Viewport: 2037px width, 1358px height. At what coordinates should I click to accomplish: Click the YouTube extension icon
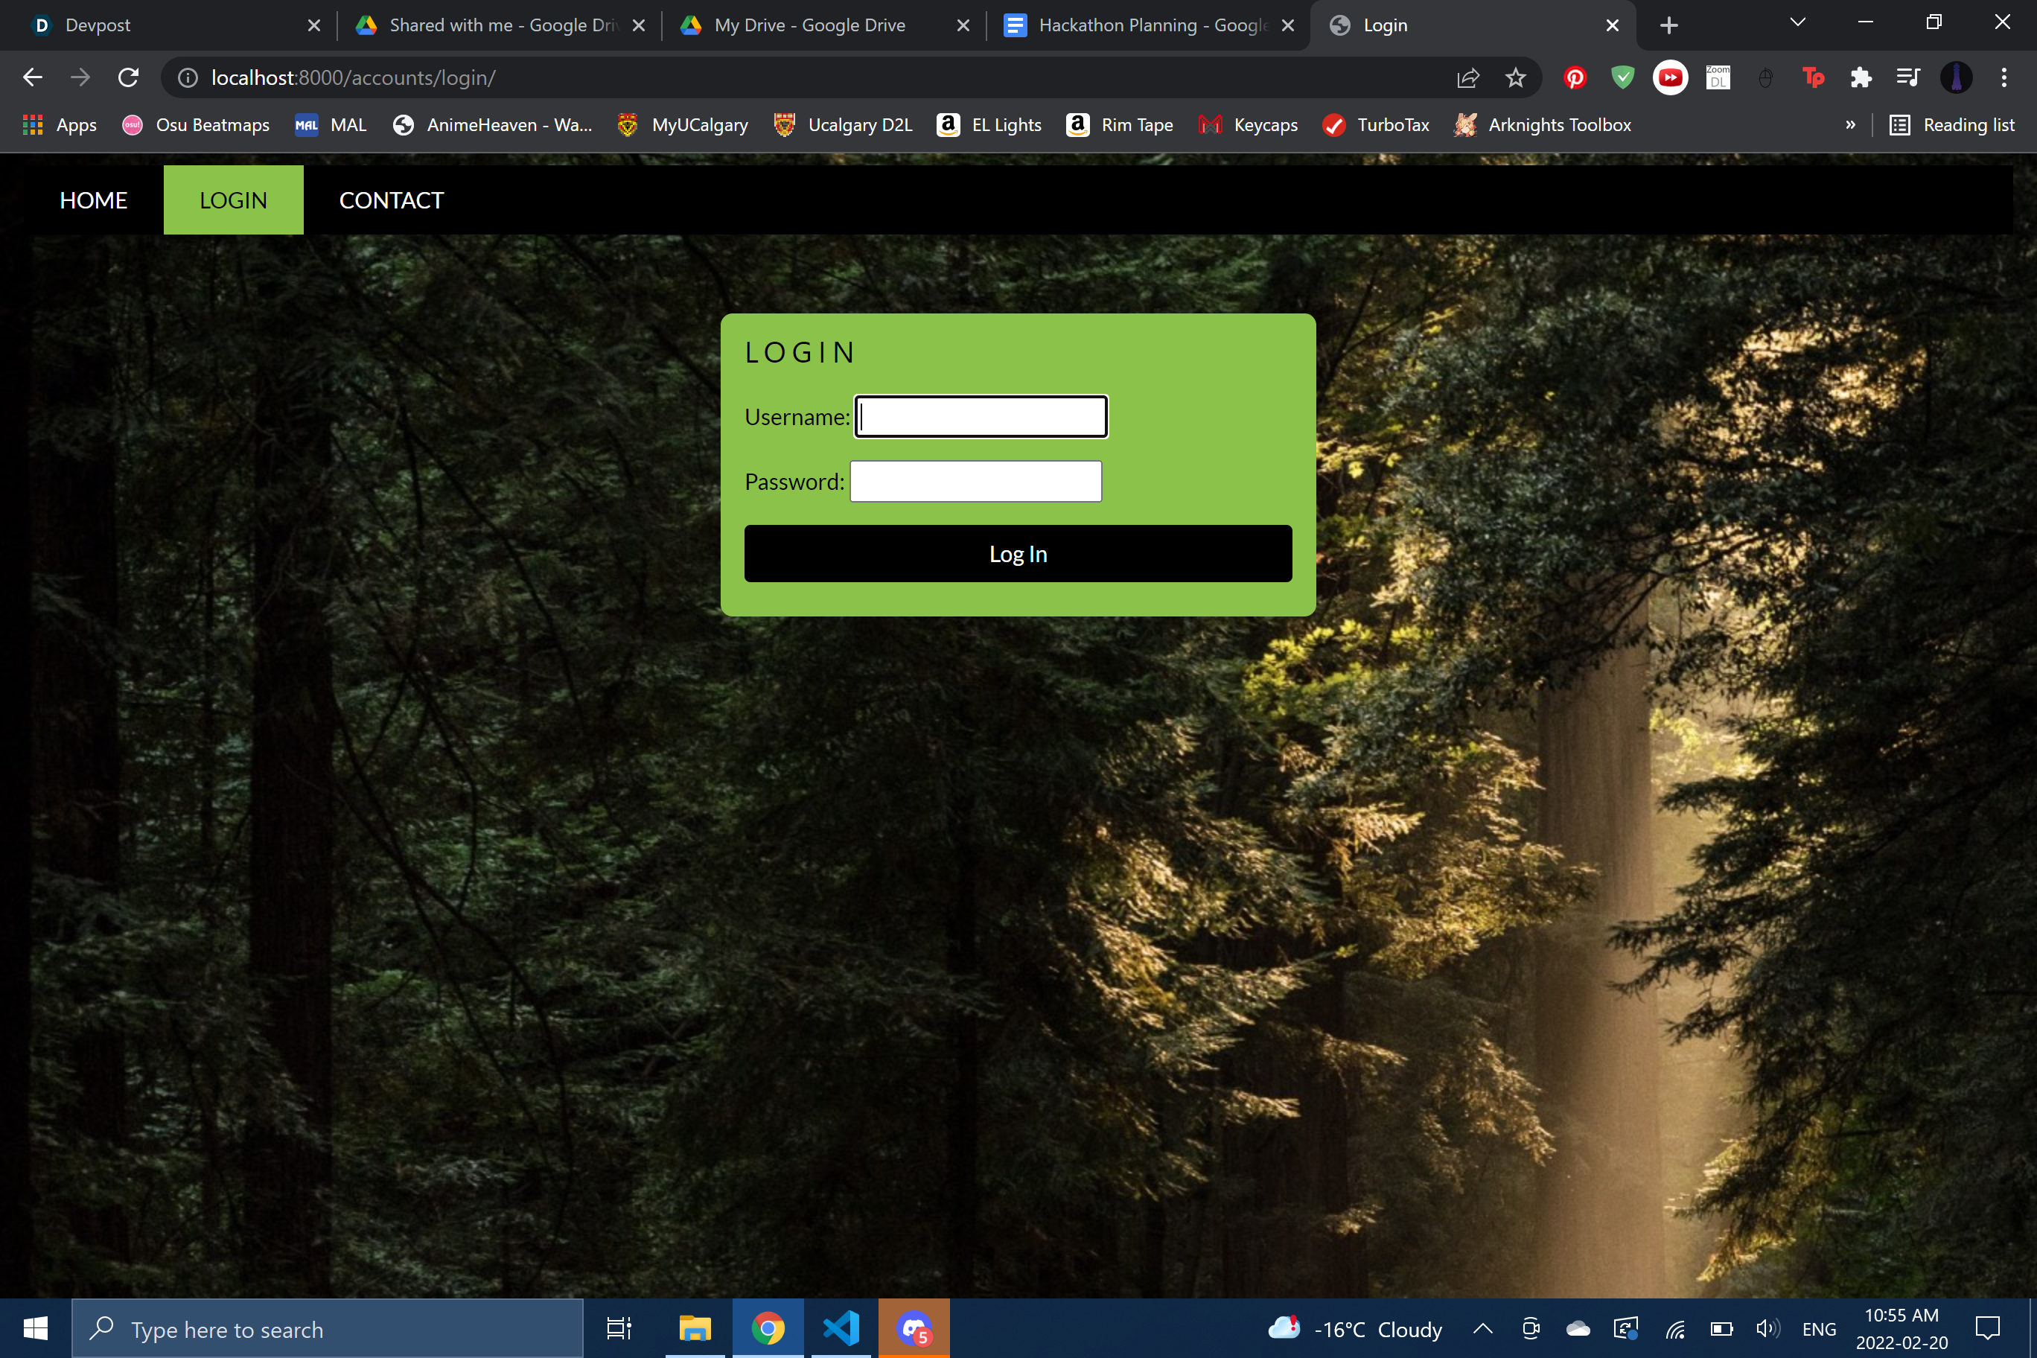1670,78
